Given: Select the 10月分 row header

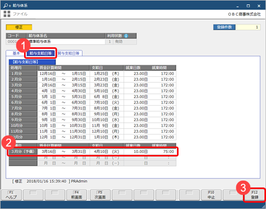Looking at the screenshot, I should [23, 126].
